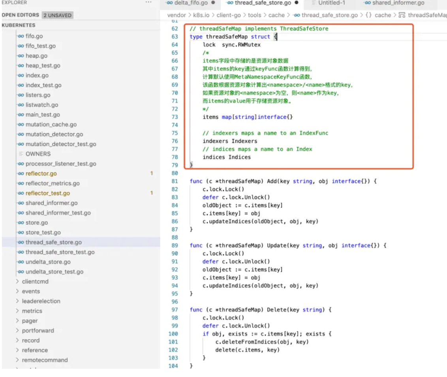
Task: Click struct symbol icon in breadcrumb
Action: click(402, 15)
